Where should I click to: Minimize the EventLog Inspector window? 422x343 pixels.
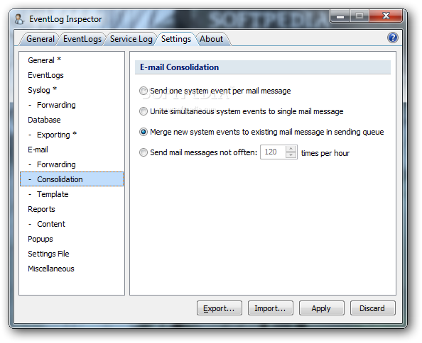tap(340, 16)
